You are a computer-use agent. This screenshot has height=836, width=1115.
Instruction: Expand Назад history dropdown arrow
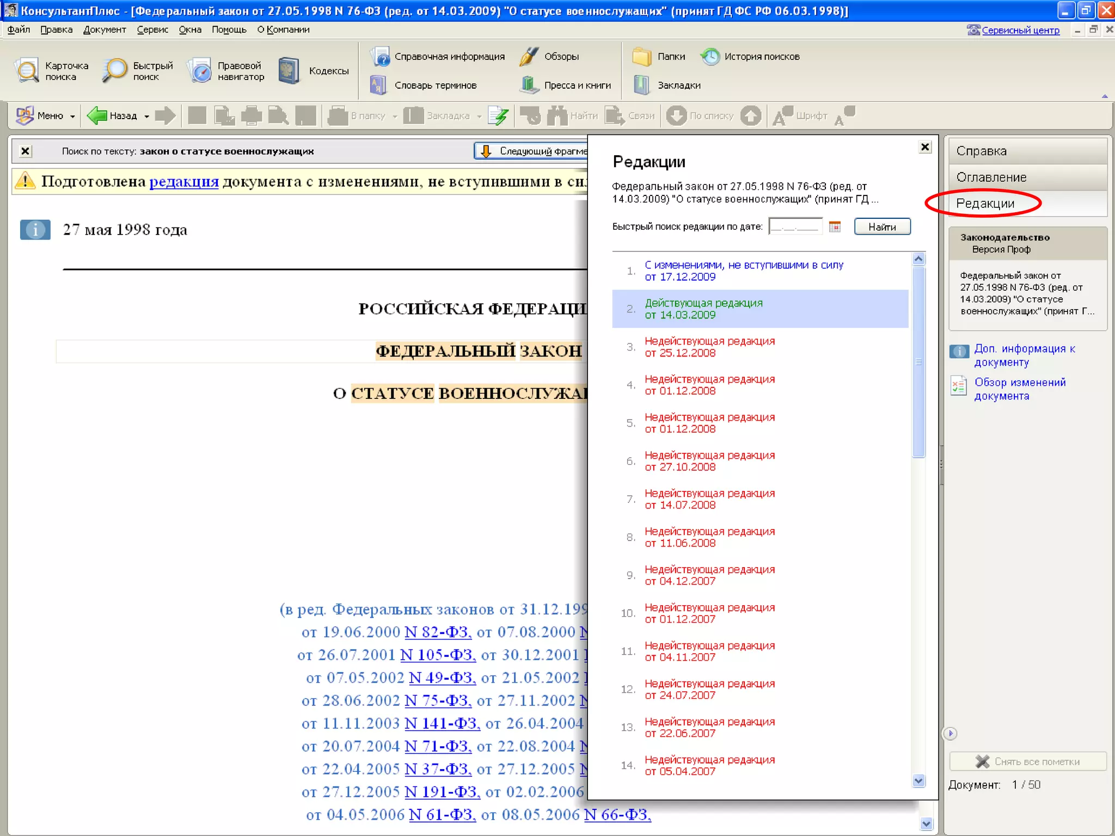pos(146,116)
